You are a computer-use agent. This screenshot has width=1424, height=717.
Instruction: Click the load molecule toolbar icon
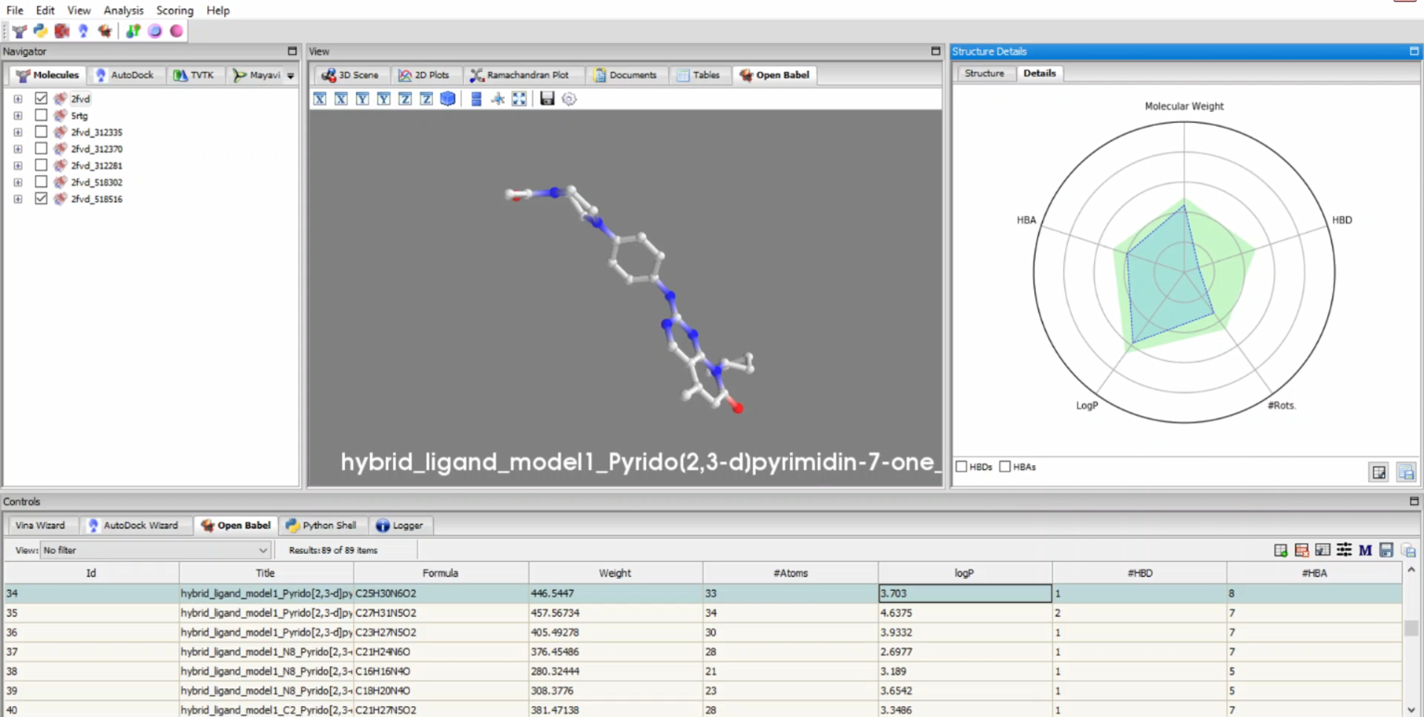pos(19,31)
